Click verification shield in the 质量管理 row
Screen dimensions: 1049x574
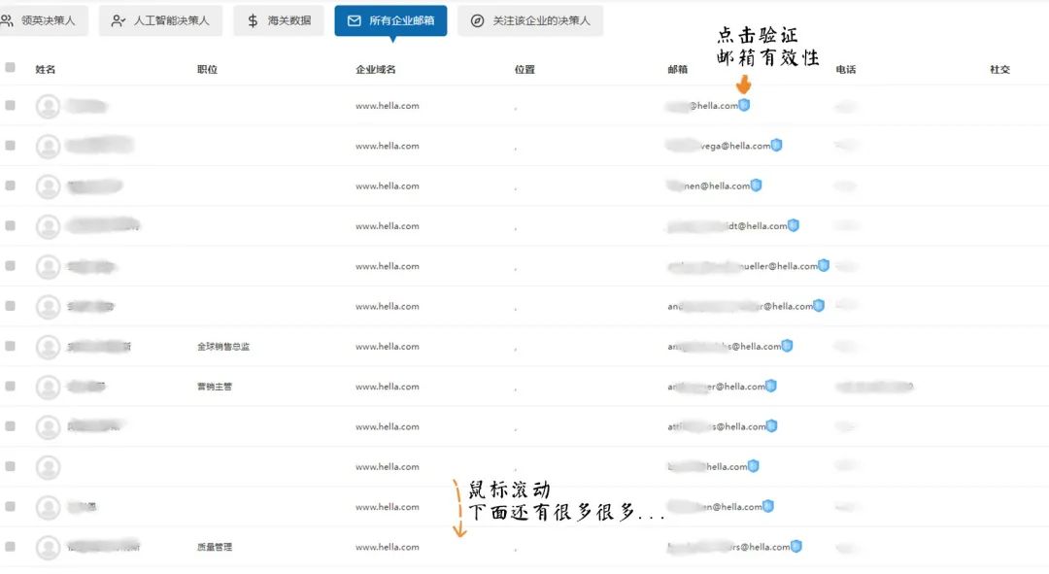tap(796, 547)
